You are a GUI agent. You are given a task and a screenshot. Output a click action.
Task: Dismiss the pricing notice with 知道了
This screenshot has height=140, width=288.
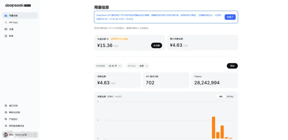(x=230, y=17)
